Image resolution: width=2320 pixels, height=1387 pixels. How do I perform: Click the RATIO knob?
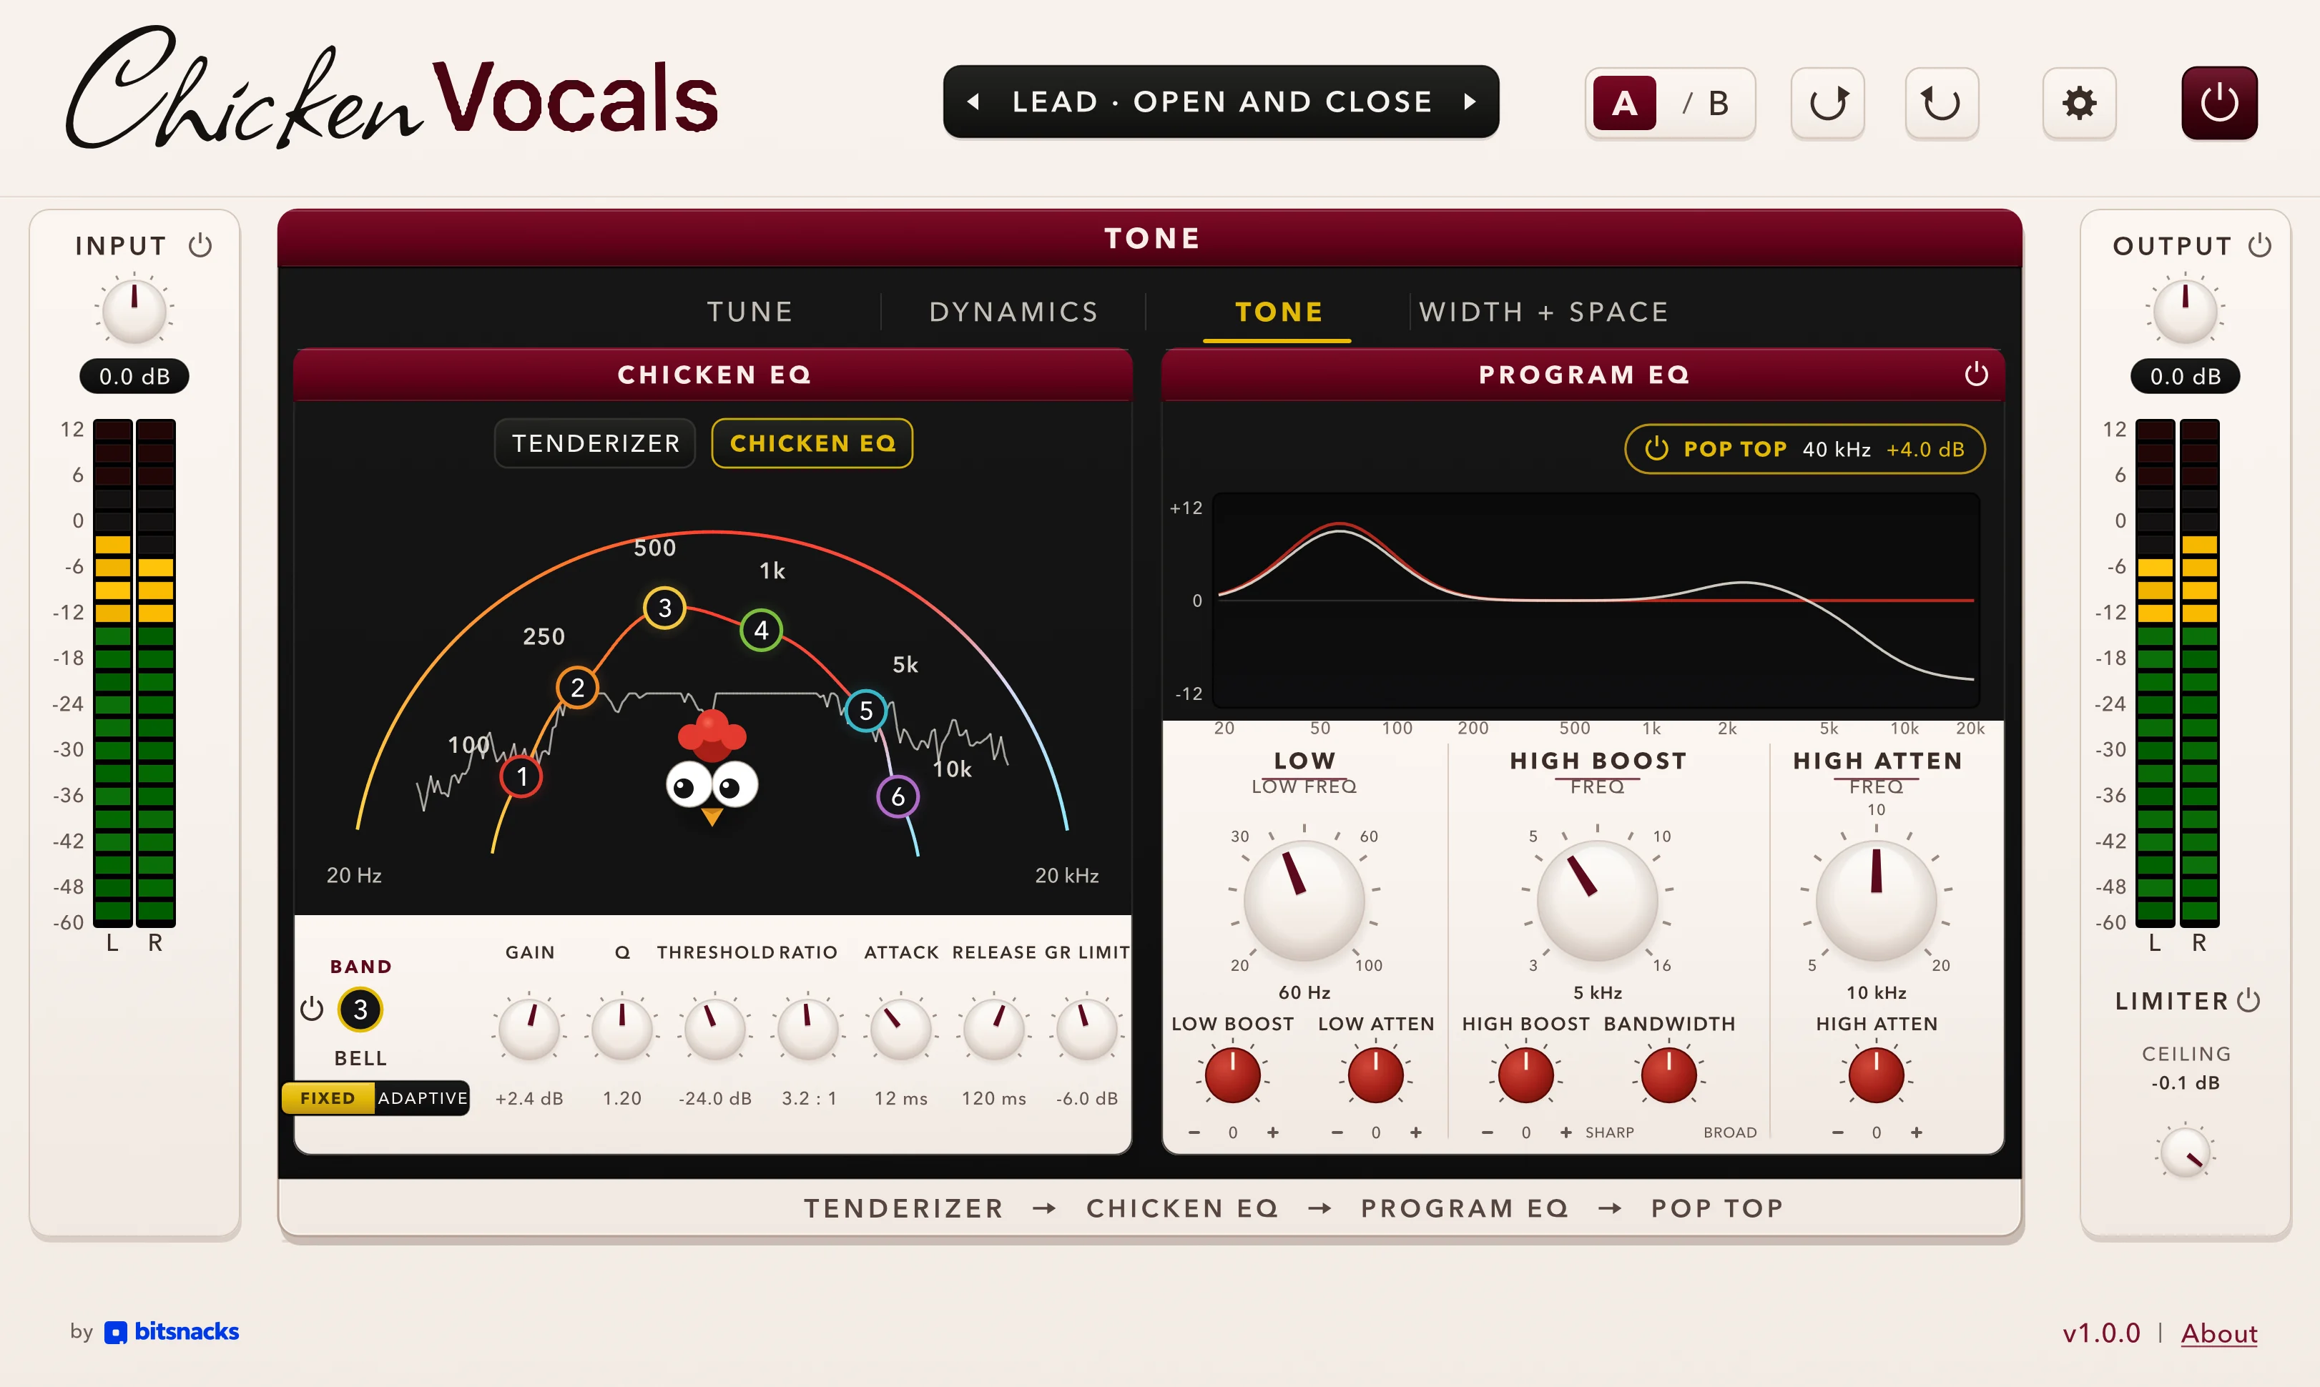click(x=807, y=1028)
